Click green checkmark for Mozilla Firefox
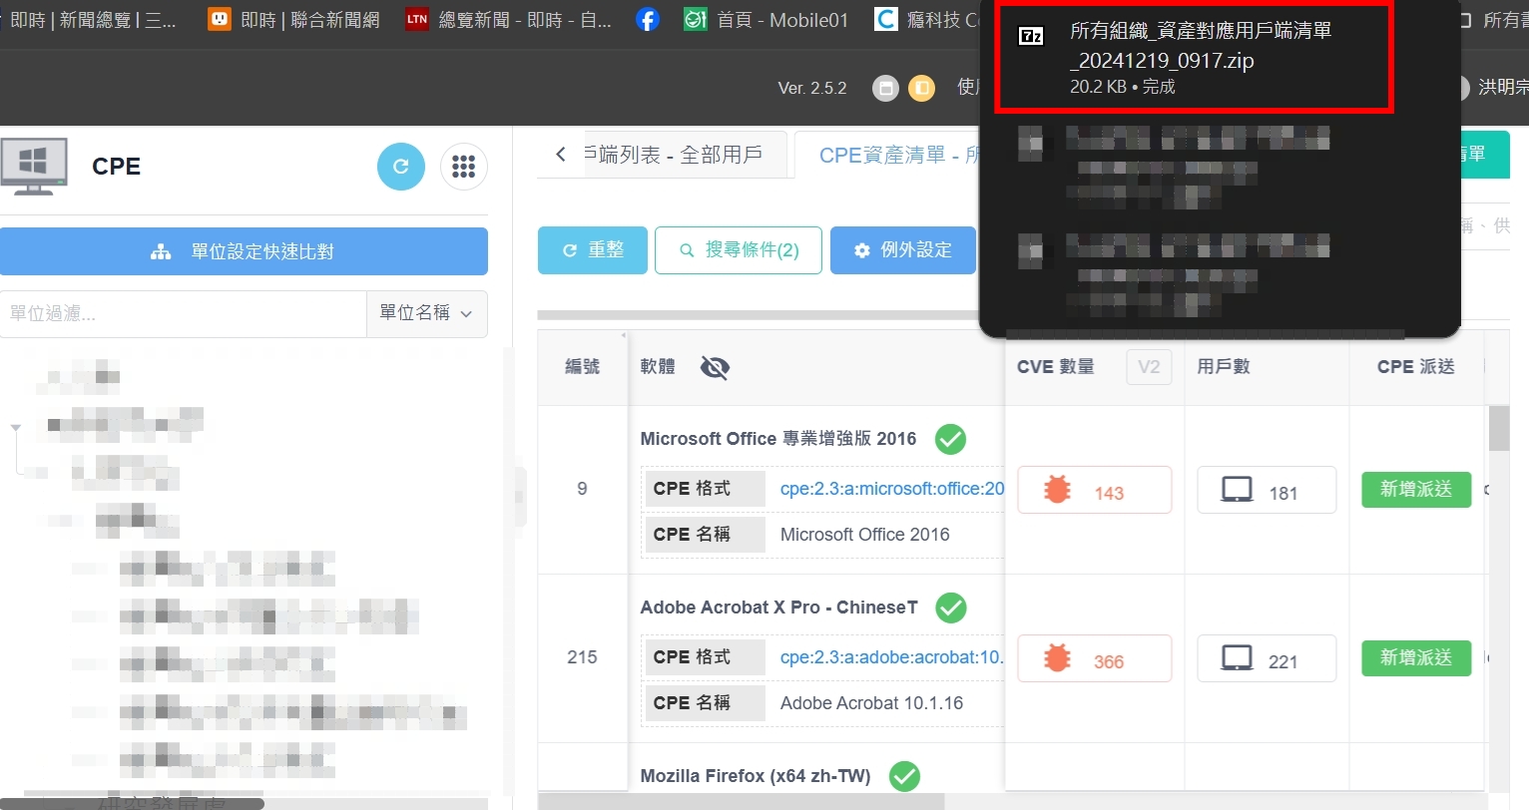The width and height of the screenshot is (1529, 810). [904, 776]
